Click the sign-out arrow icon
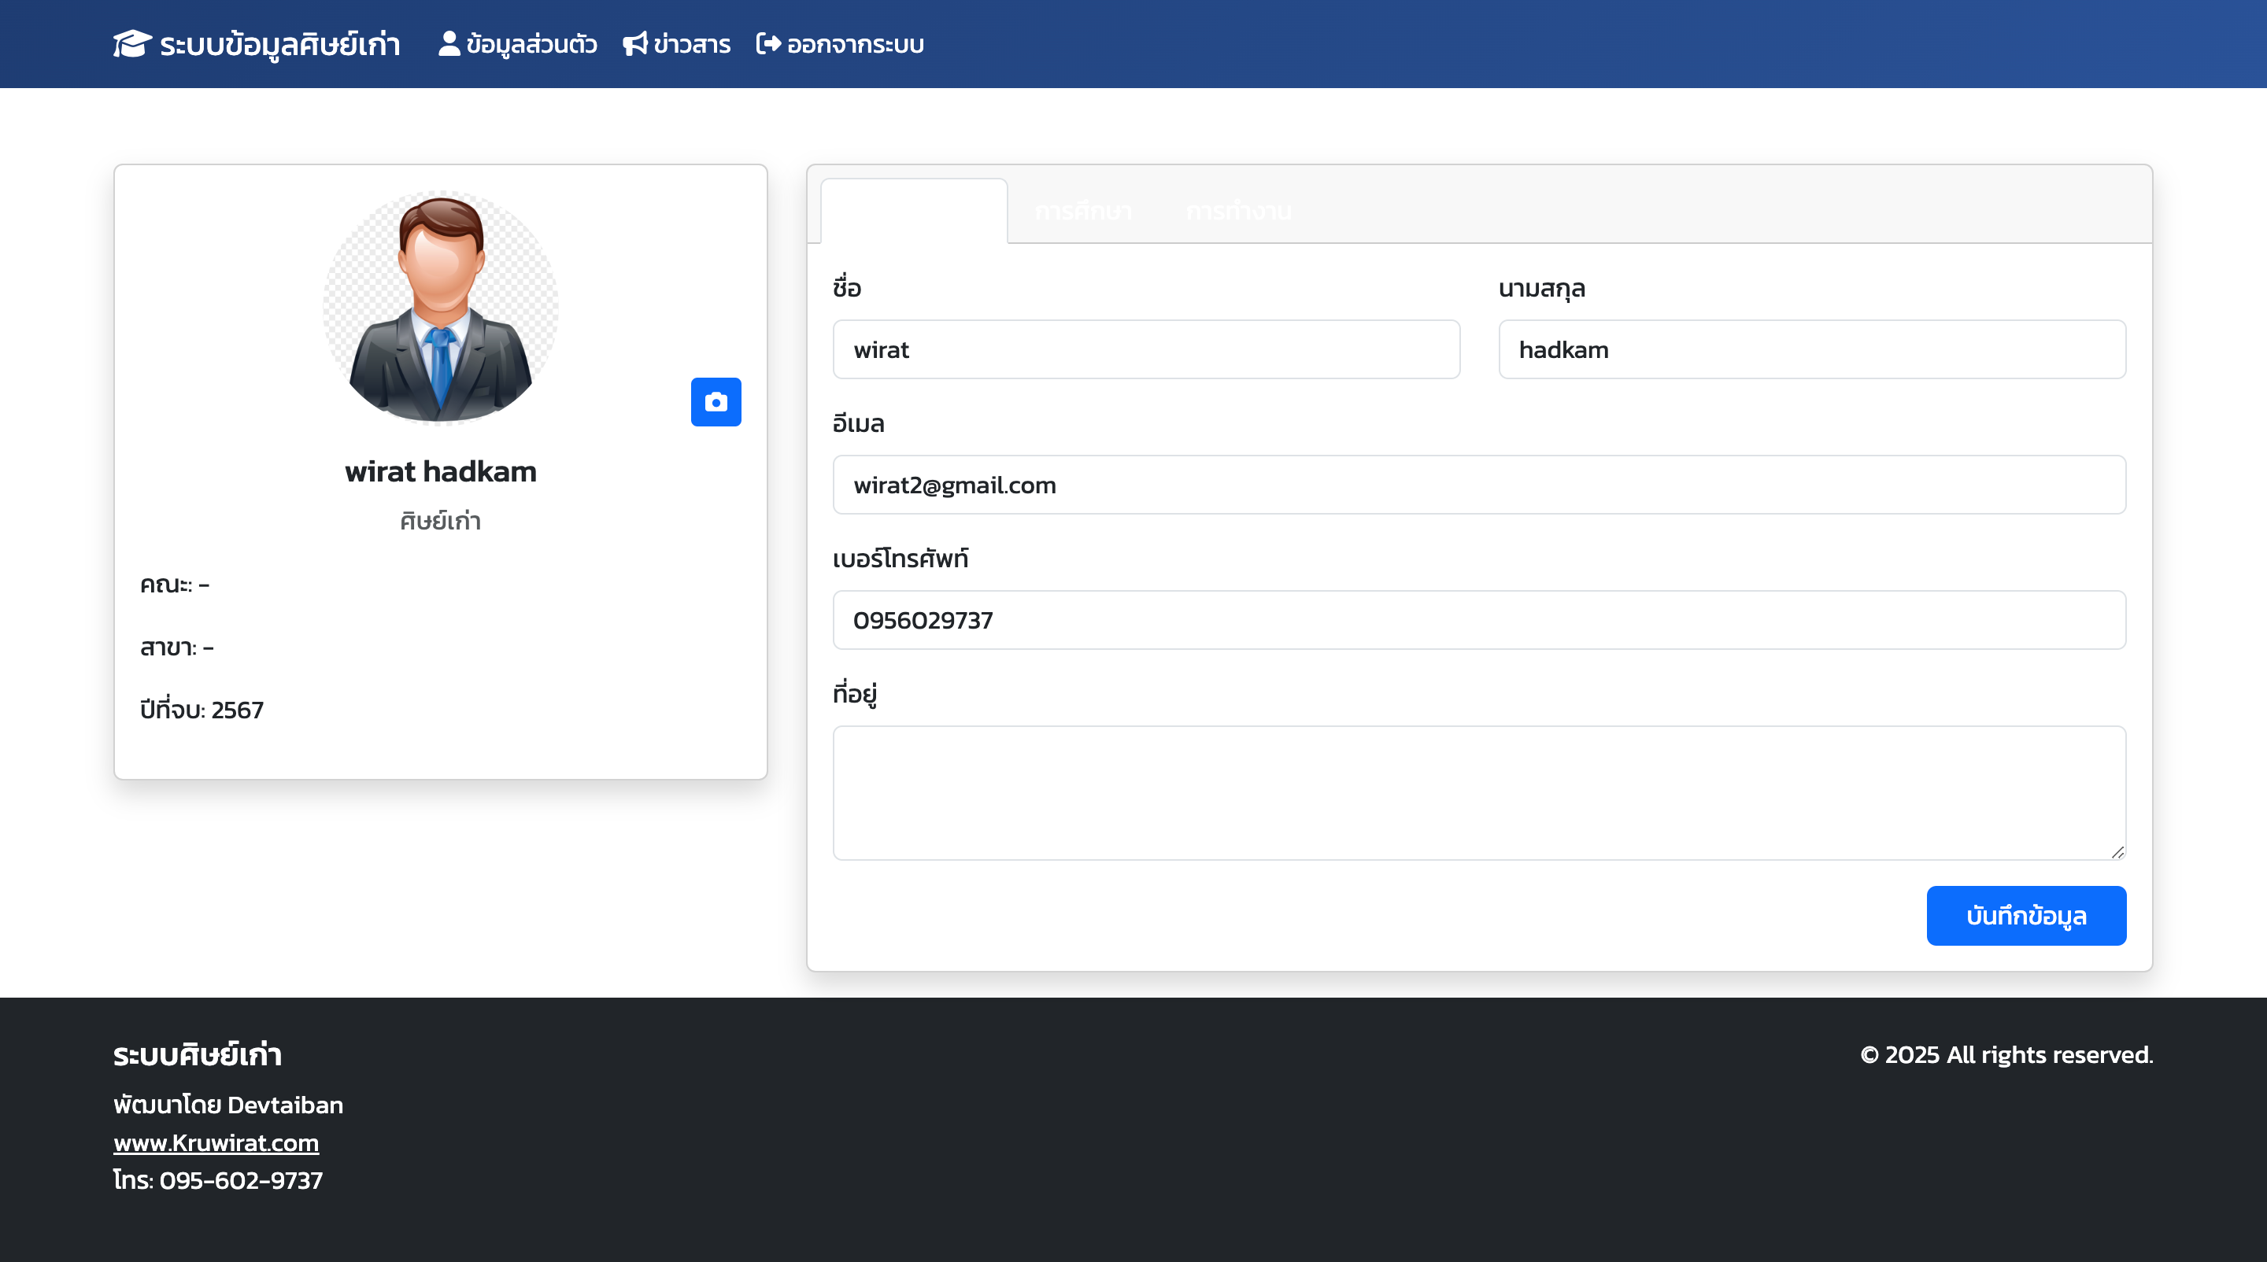Image resolution: width=2267 pixels, height=1262 pixels. (x=768, y=44)
